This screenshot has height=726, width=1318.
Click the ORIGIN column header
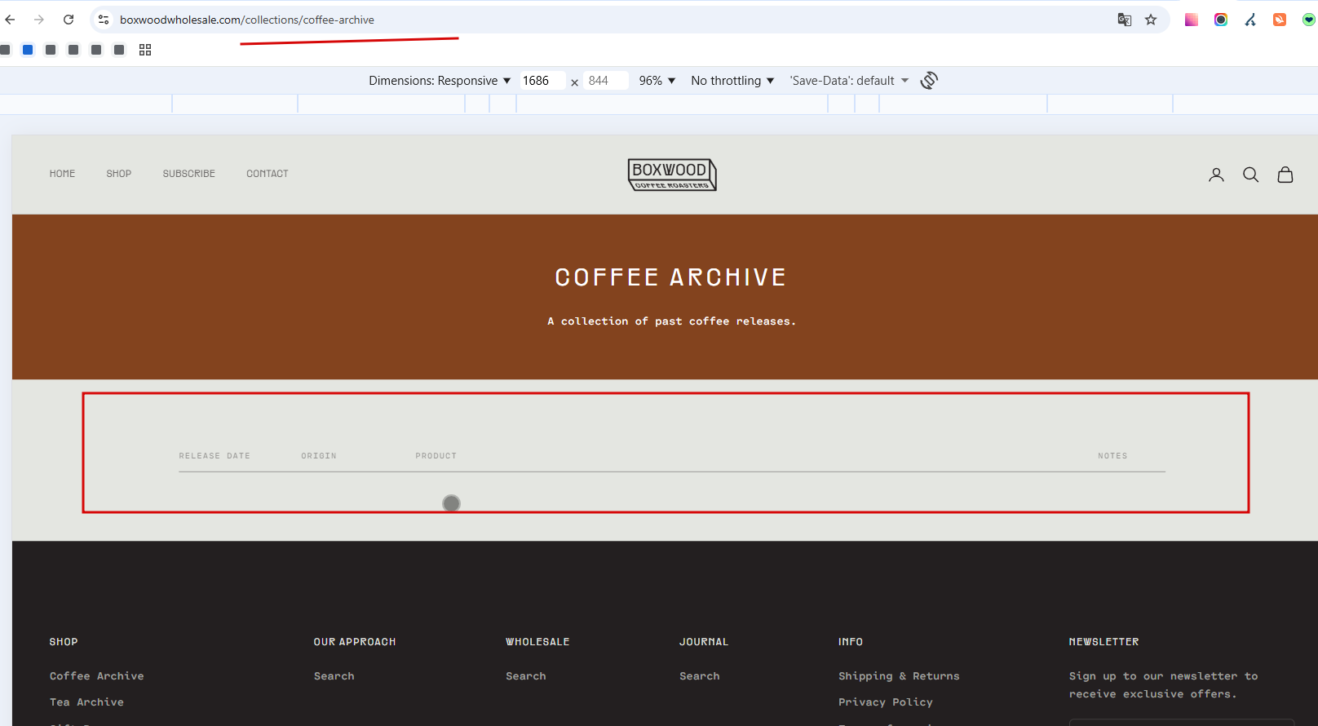click(319, 456)
